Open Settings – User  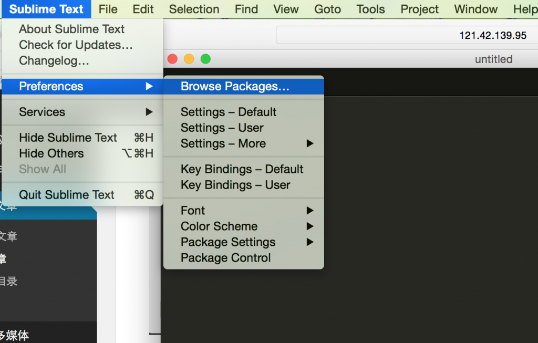[x=244, y=128]
